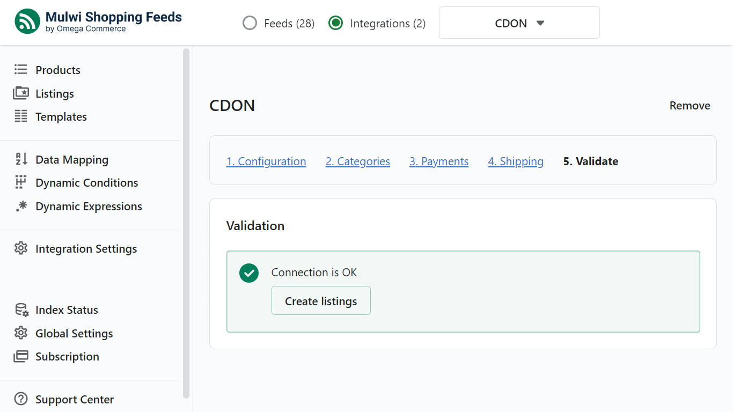The width and height of the screenshot is (733, 412).
Task: Open Index Status label in sidebar
Action: (x=67, y=310)
